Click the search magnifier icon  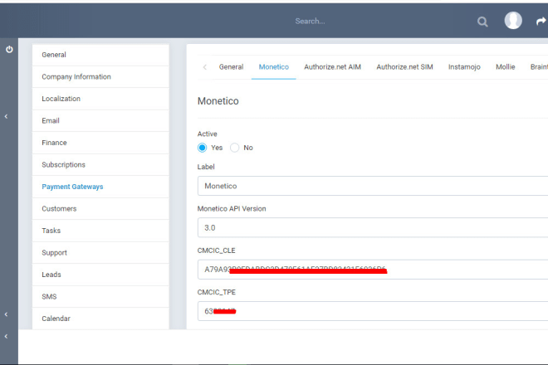482,22
